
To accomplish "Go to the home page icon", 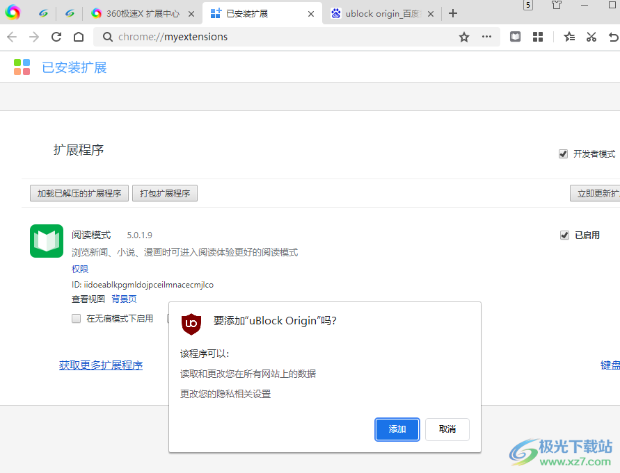I will [79, 37].
